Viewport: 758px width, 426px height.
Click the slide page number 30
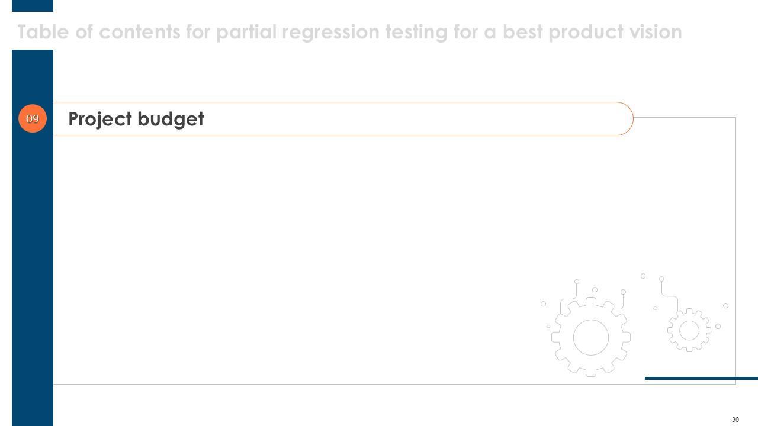click(x=735, y=419)
